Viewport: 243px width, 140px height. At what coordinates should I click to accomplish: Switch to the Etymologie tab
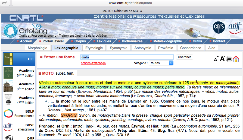coord(94,48)
